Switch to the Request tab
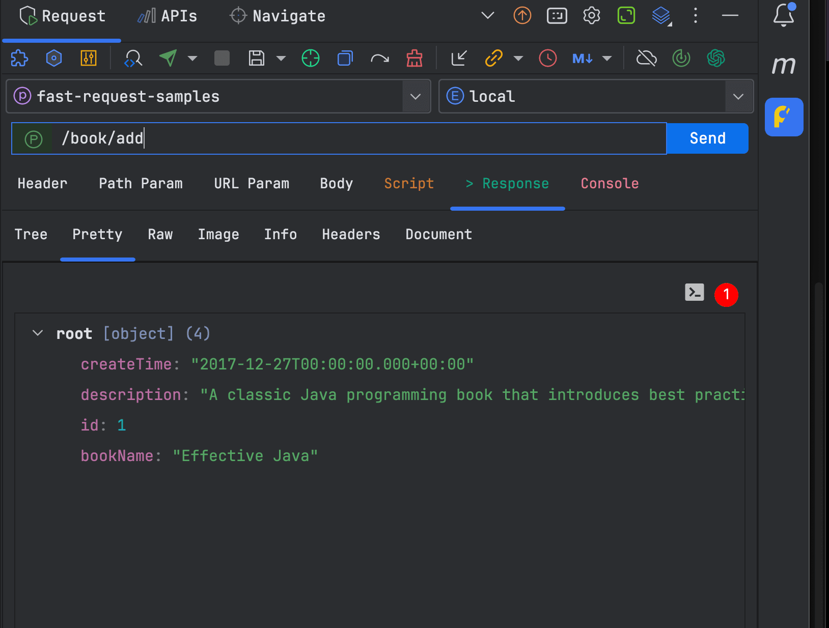 pyautogui.click(x=62, y=16)
